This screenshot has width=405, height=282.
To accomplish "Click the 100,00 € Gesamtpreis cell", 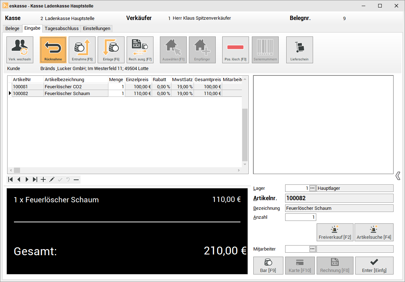I will (x=208, y=87).
